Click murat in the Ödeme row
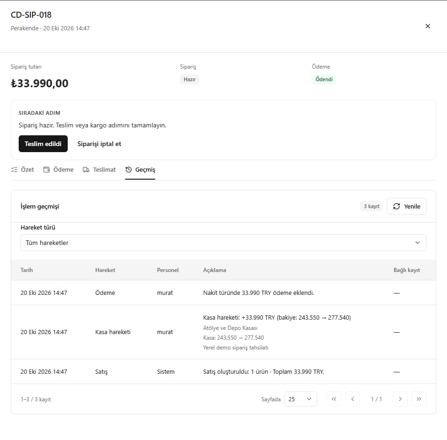 [x=165, y=293]
